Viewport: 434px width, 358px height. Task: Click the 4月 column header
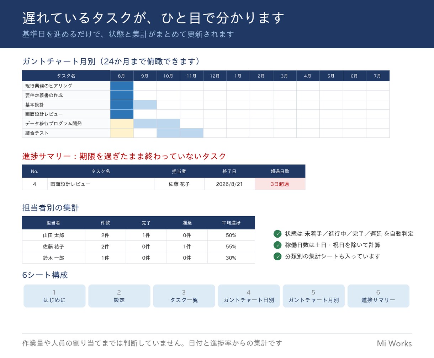tap(308, 76)
